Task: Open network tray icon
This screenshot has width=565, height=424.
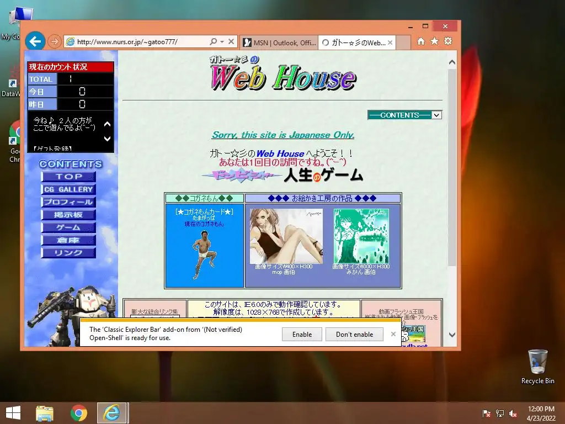Action: [500, 413]
